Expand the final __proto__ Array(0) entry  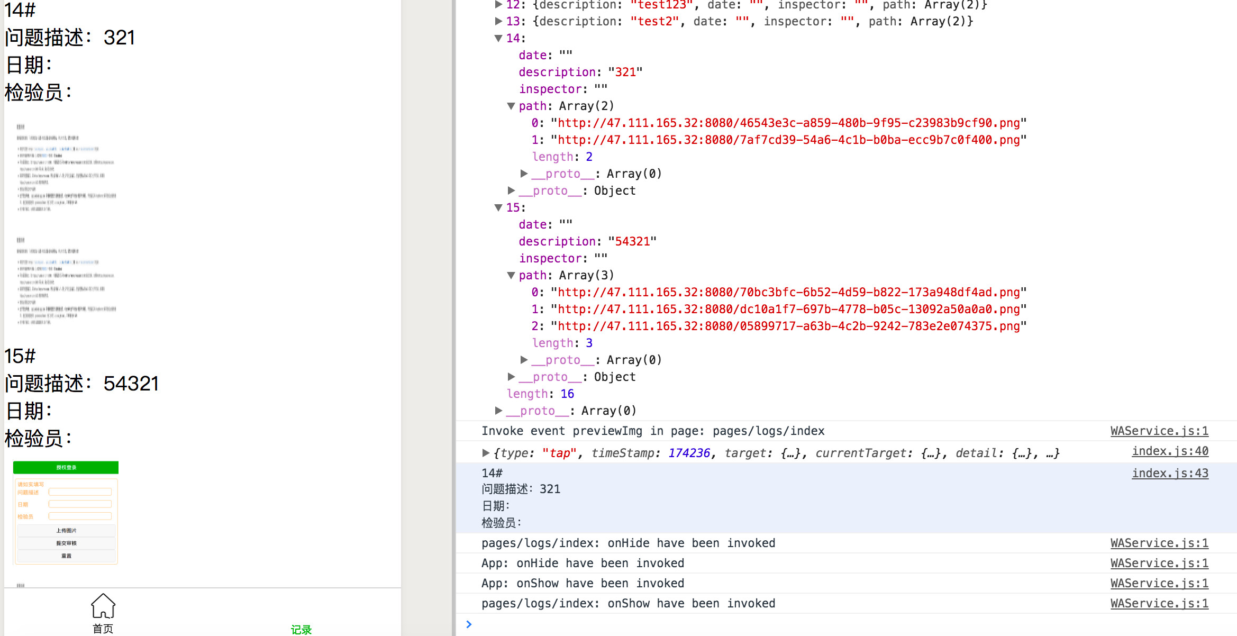pos(498,411)
